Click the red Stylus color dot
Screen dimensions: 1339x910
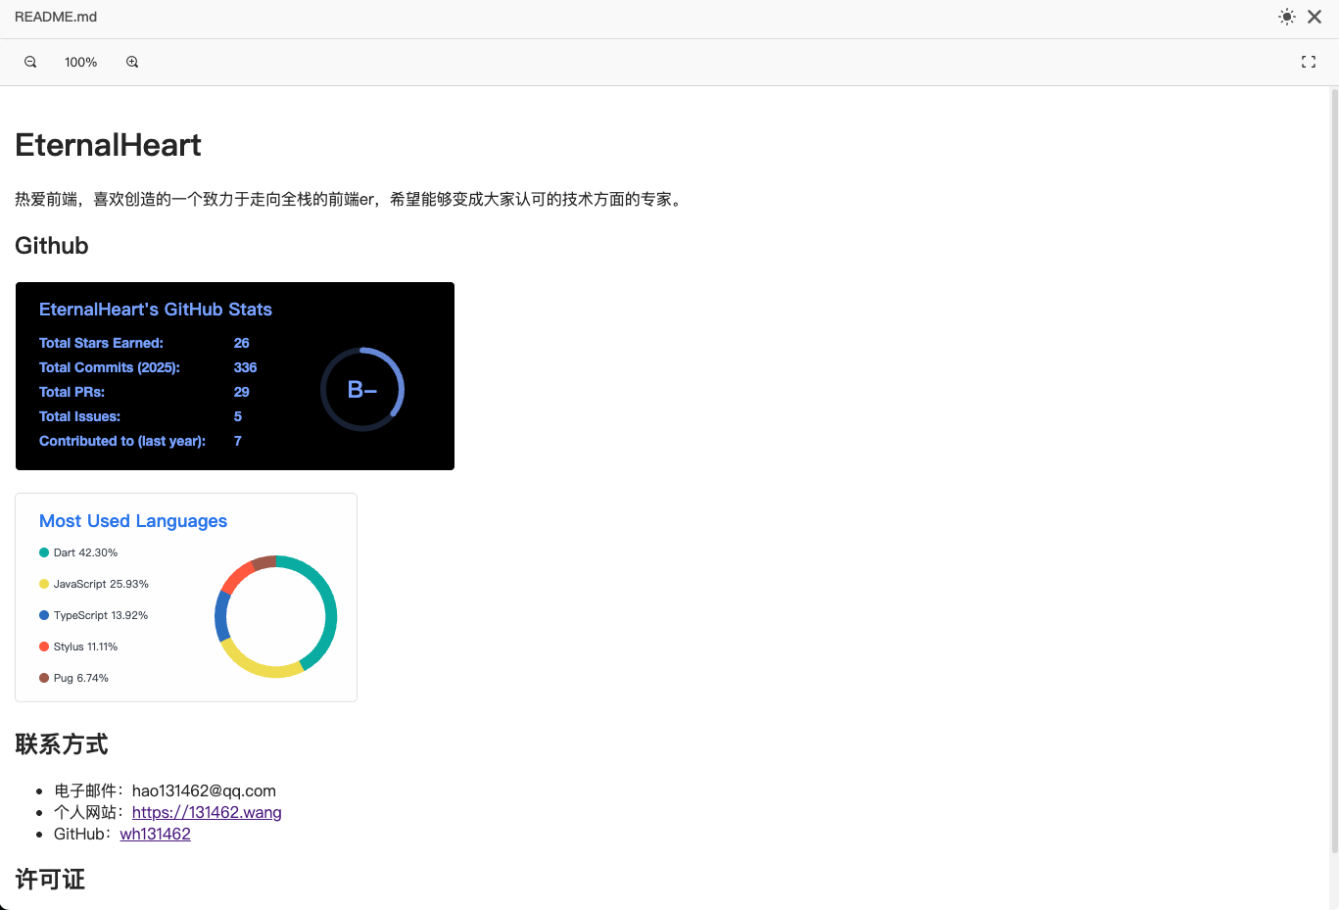point(44,647)
